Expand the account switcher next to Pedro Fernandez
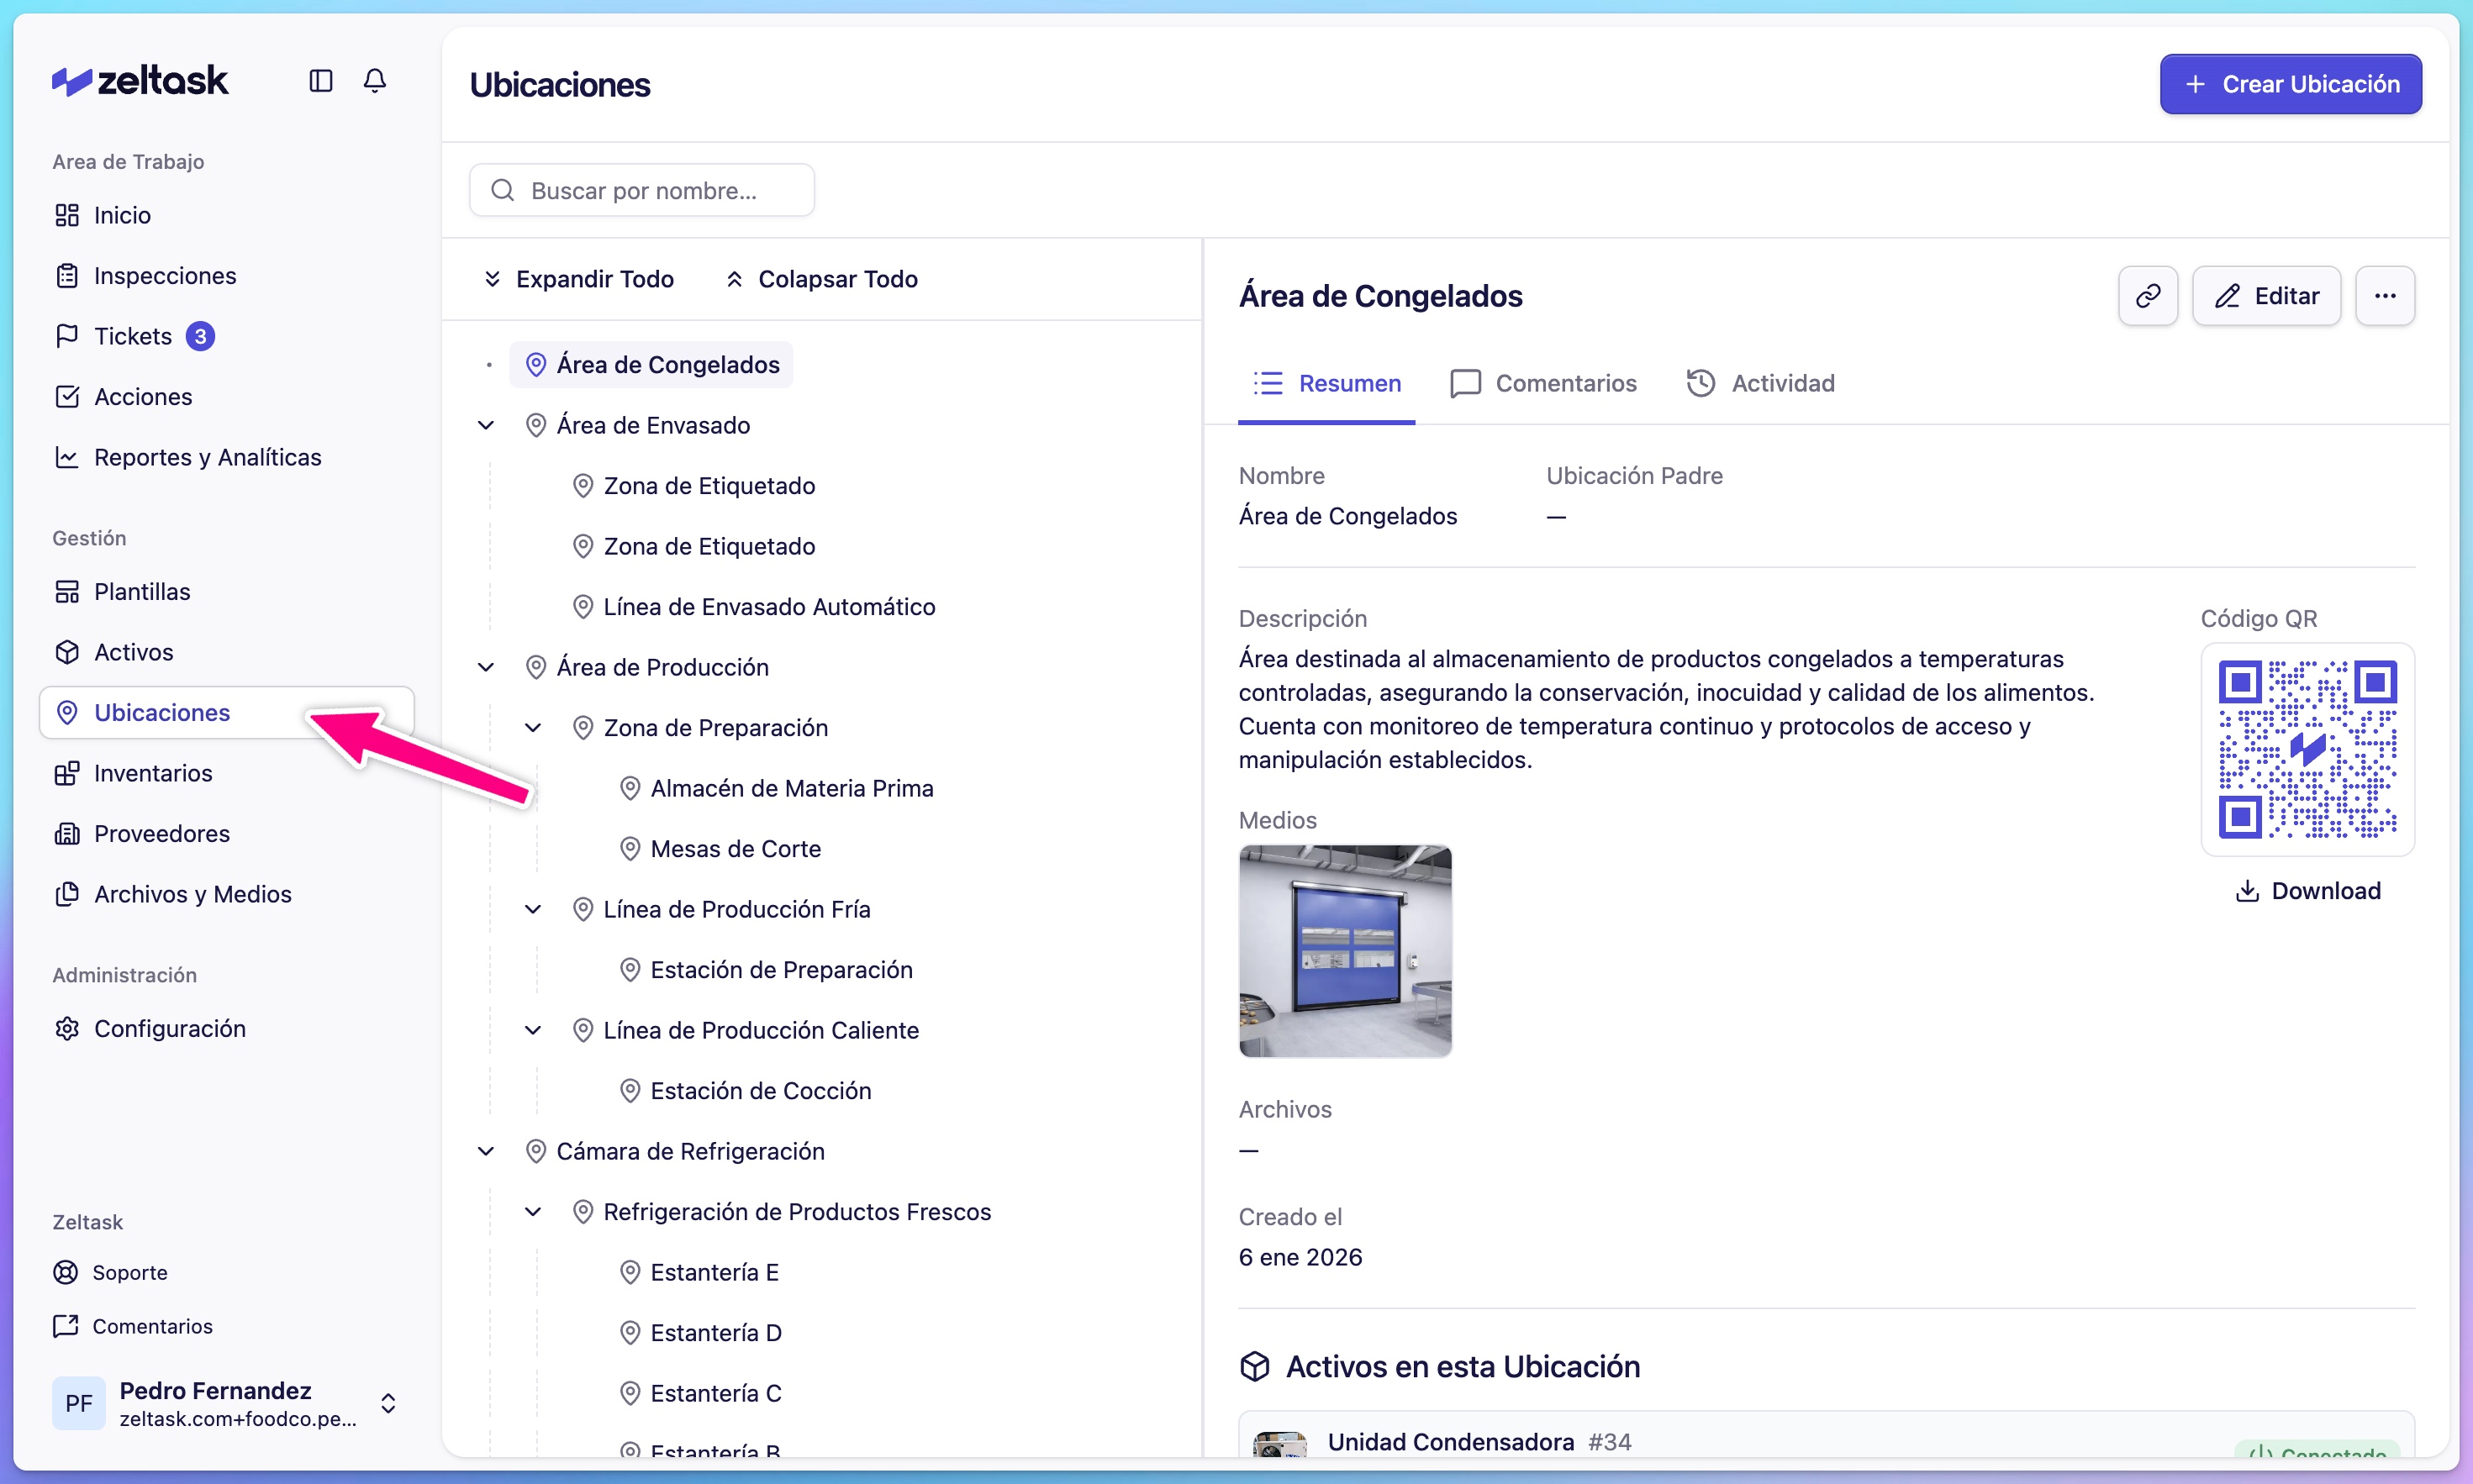 (388, 1403)
